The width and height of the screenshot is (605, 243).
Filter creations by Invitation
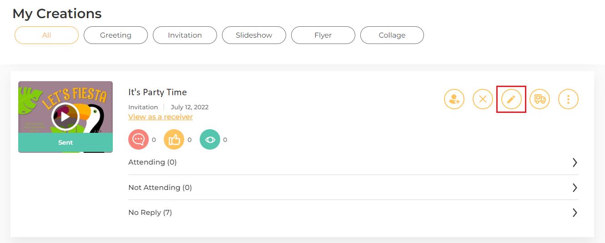[x=185, y=35]
